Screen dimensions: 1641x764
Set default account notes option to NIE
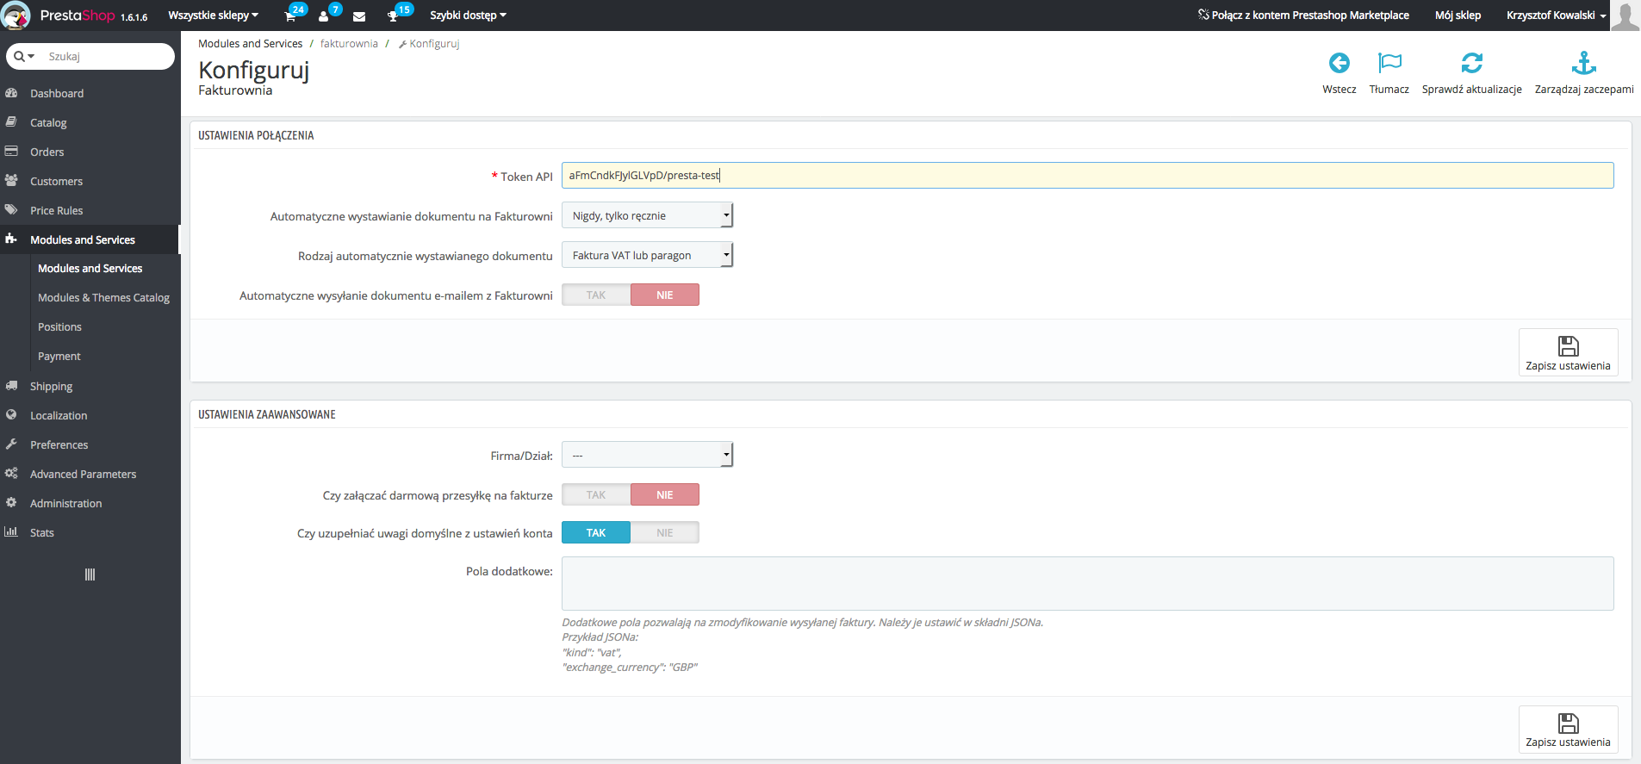(x=664, y=533)
